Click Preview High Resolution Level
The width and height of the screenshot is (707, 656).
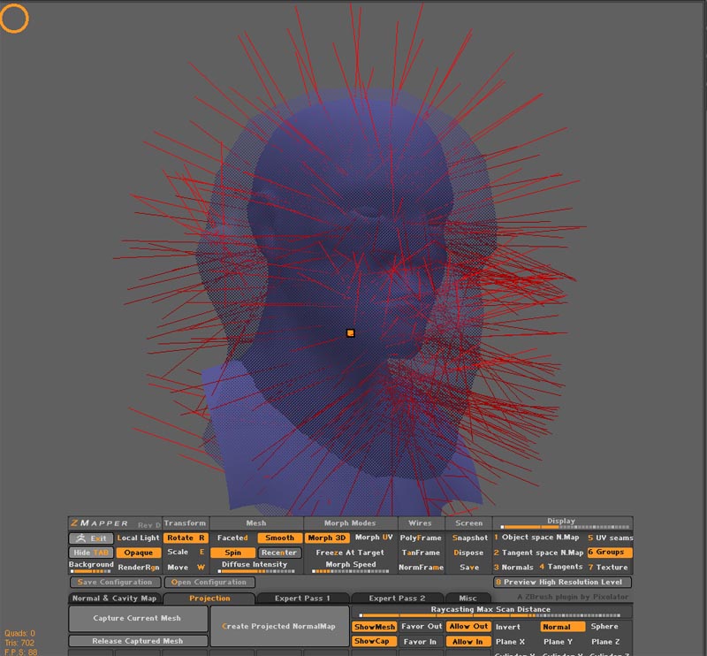[564, 582]
